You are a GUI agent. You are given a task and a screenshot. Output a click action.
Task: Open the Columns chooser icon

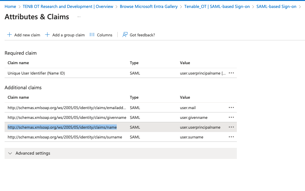(92, 35)
